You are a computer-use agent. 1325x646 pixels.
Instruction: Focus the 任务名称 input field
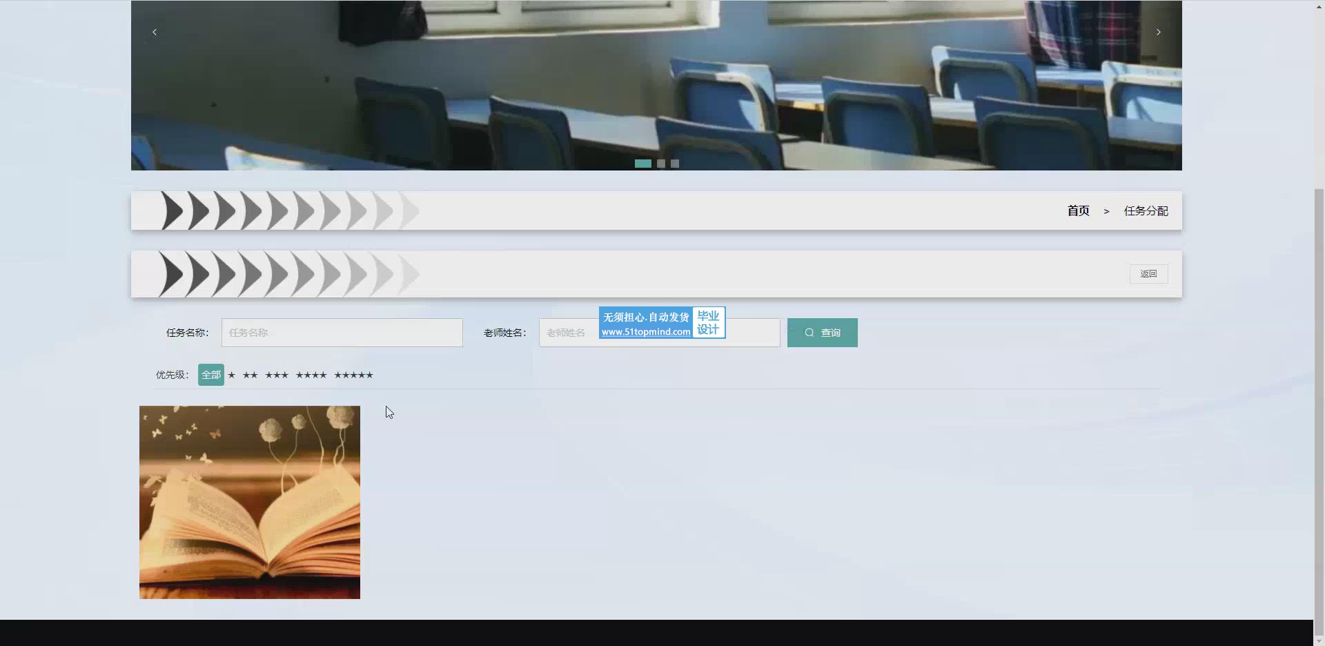(x=342, y=333)
